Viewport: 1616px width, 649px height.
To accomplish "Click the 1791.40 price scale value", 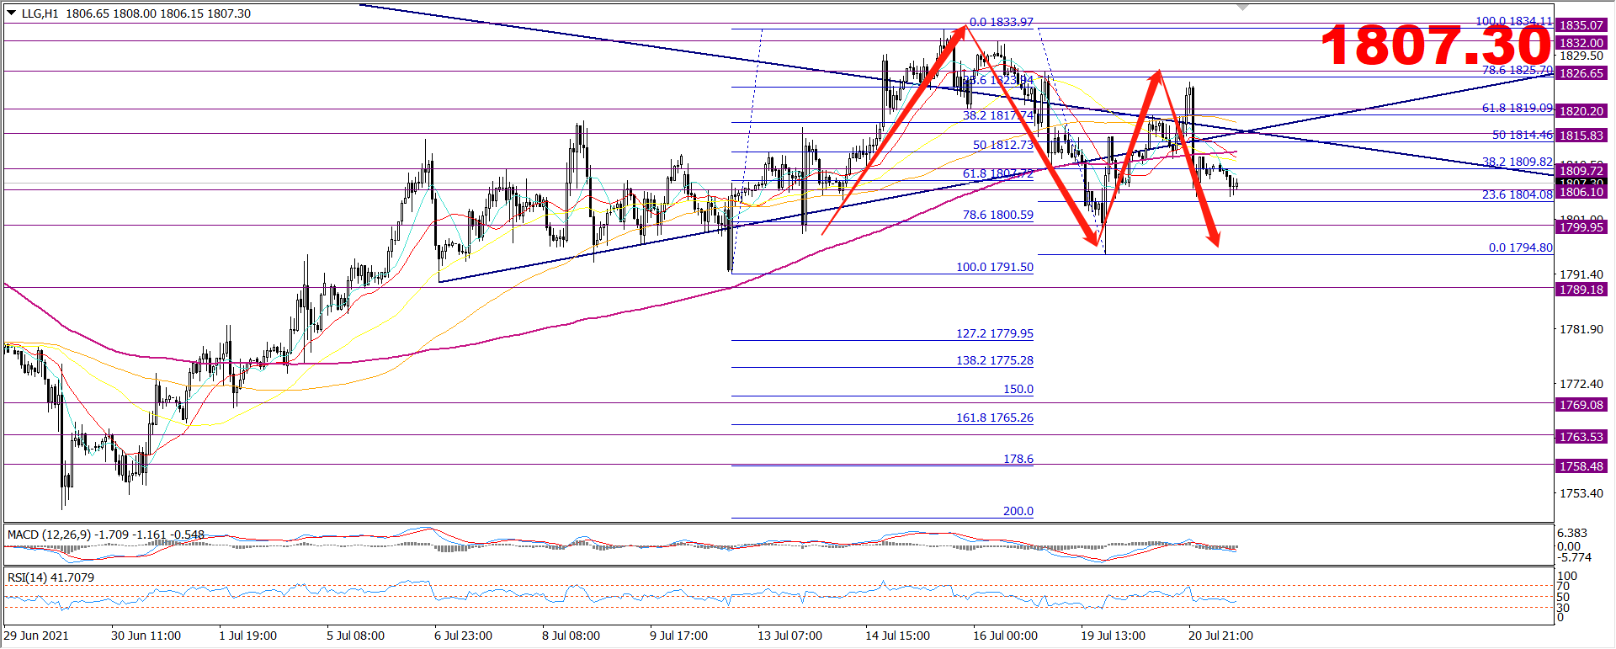I will pos(1581,274).
